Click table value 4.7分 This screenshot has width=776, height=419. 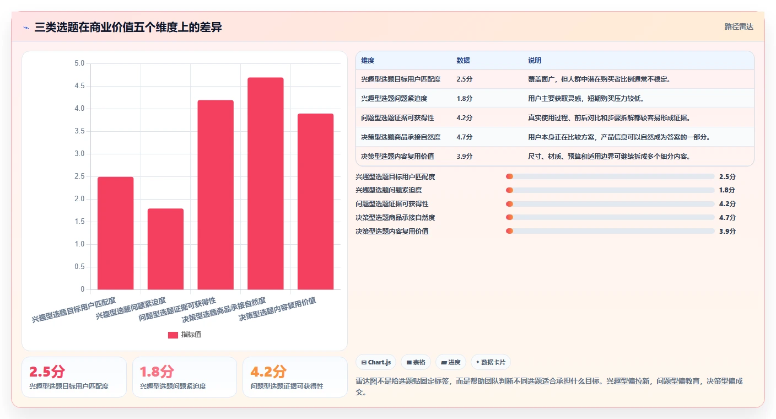point(465,137)
